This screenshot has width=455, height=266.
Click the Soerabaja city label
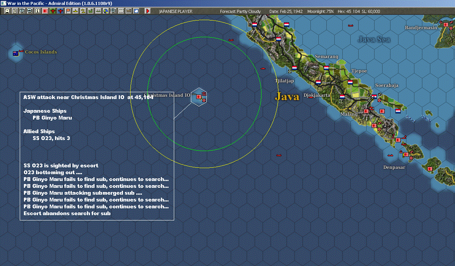click(387, 85)
